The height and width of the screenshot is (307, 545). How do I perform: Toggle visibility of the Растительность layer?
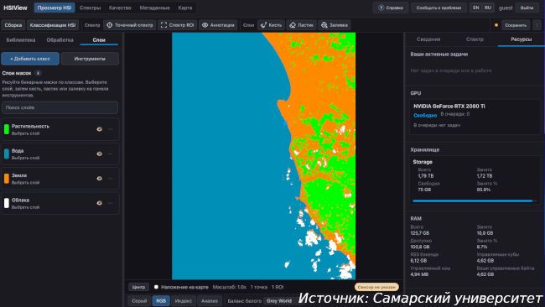tap(100, 129)
